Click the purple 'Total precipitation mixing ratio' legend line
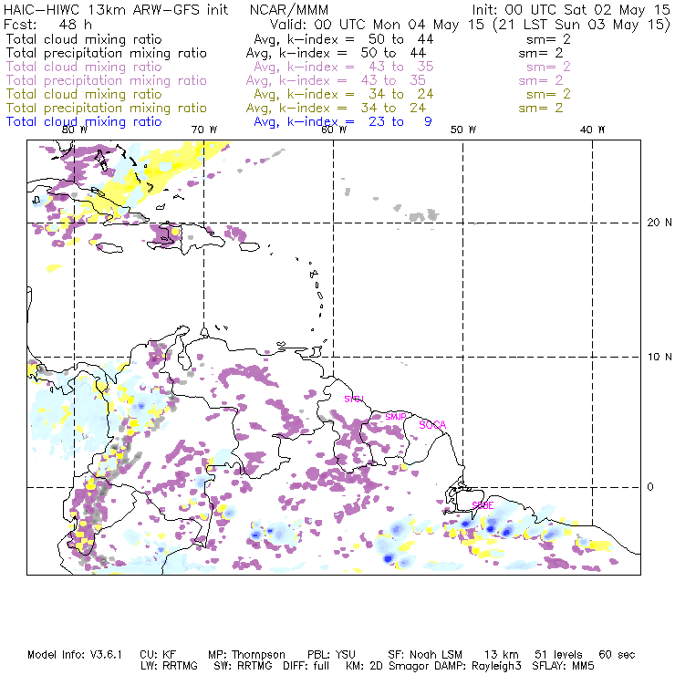Image resolution: width=675 pixels, height=675 pixels. coord(107,80)
